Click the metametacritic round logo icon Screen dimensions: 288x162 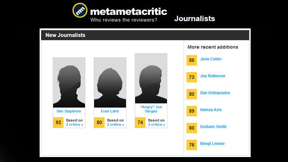coord(80,10)
